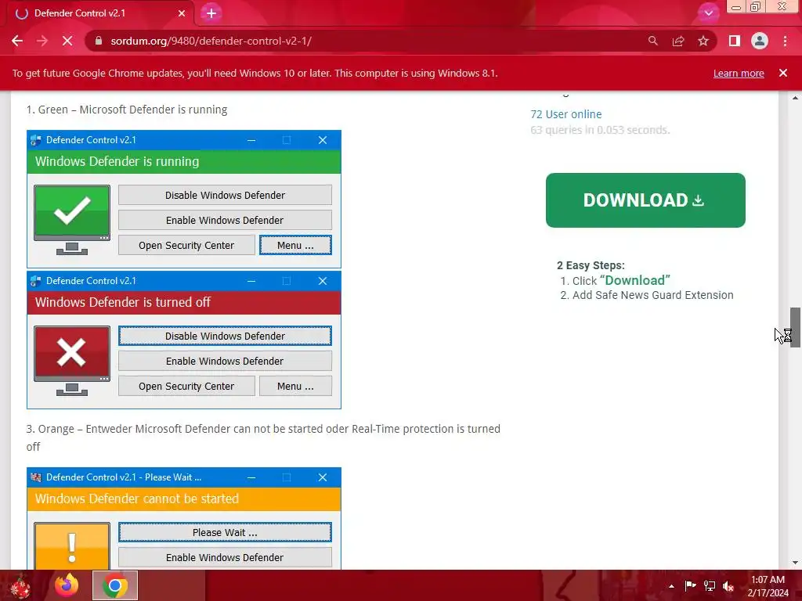Open Menu ... in the green running window
This screenshot has height=601, width=802.
(x=295, y=245)
